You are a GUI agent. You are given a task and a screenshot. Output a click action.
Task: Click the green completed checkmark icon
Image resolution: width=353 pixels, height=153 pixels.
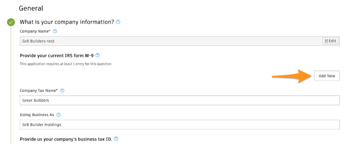[11, 23]
